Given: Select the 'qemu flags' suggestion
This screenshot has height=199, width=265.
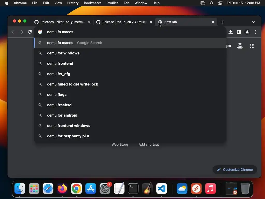Looking at the screenshot, I should tap(130, 95).
